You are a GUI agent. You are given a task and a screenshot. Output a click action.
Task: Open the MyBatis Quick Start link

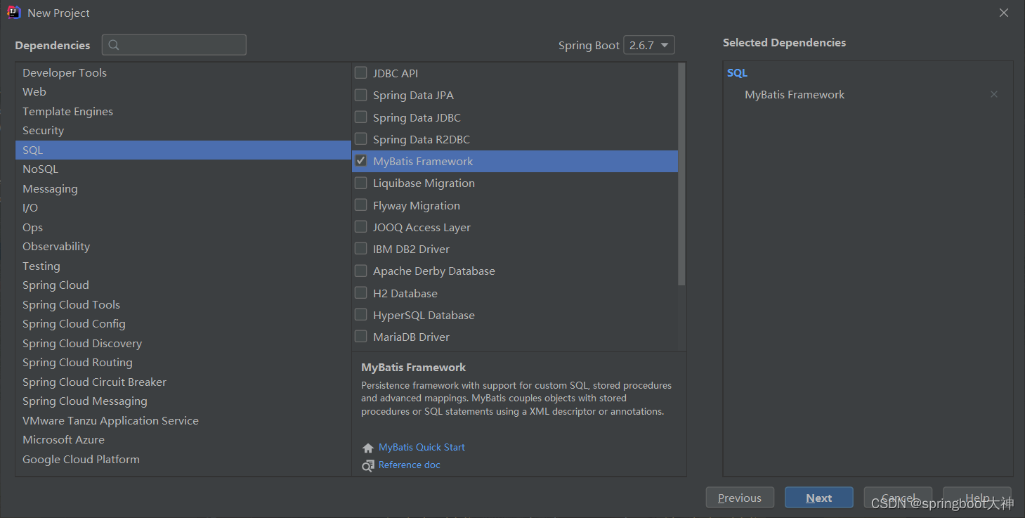[422, 447]
